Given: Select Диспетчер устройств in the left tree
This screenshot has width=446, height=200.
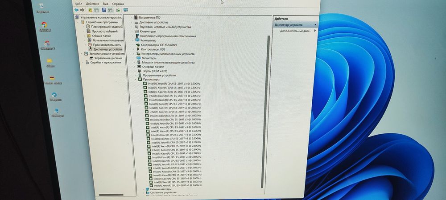Looking at the screenshot, I should pos(107,49).
